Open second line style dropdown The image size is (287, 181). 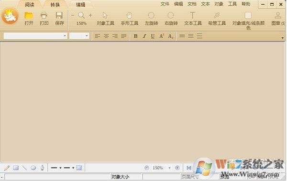(73, 168)
